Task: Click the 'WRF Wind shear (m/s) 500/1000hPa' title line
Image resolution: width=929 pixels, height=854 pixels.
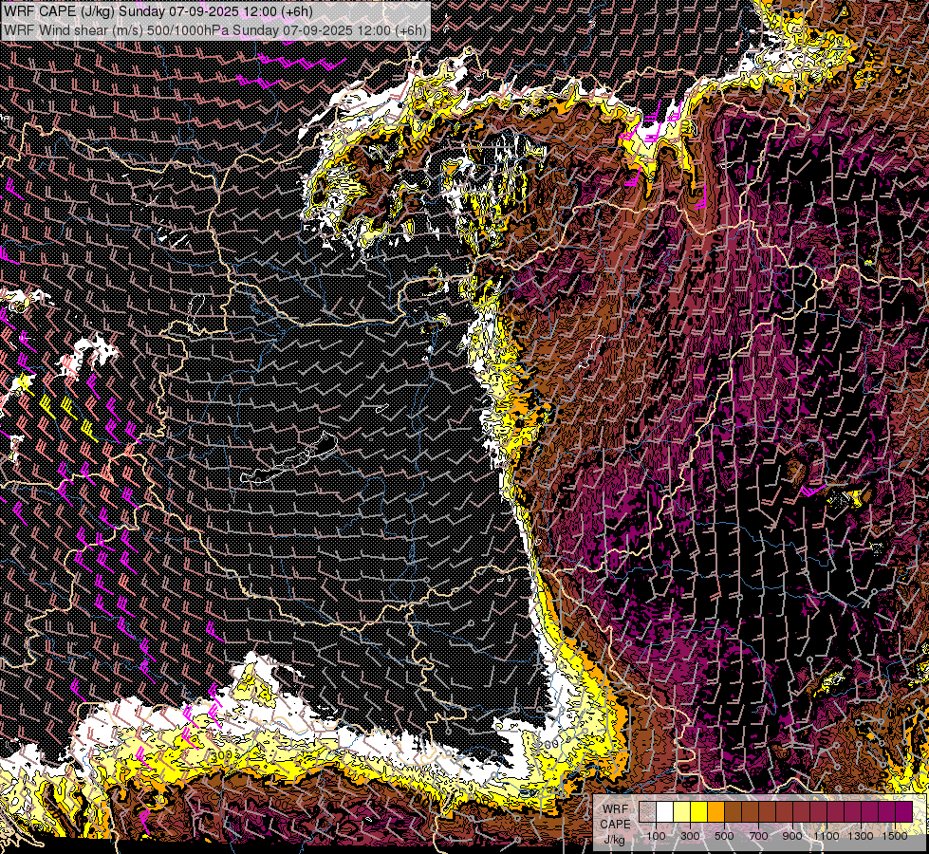Action: coord(214,30)
